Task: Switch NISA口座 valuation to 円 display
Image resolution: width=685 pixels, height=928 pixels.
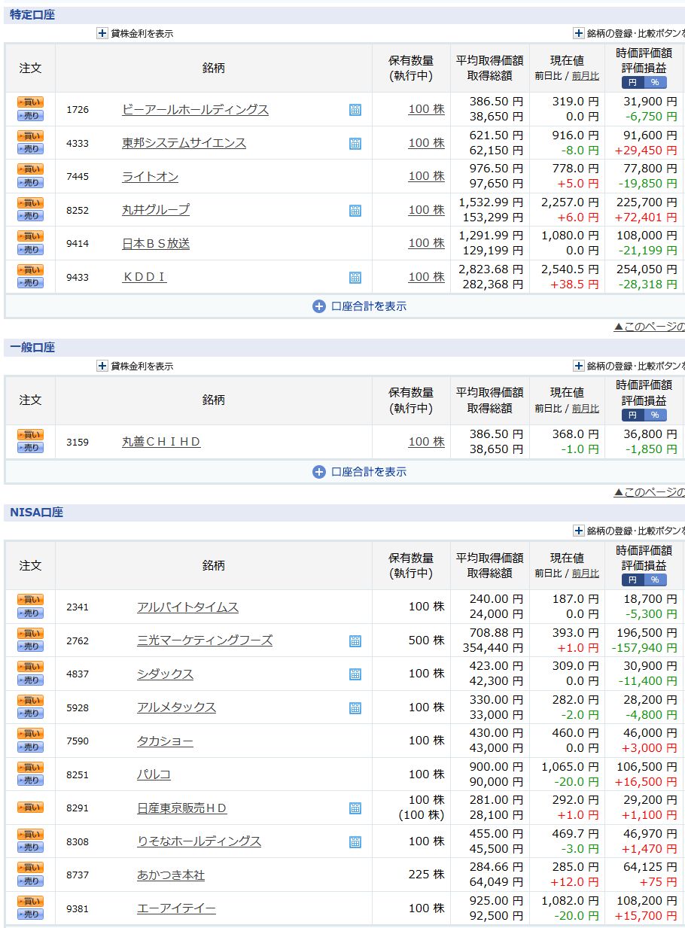Action: 632,580
